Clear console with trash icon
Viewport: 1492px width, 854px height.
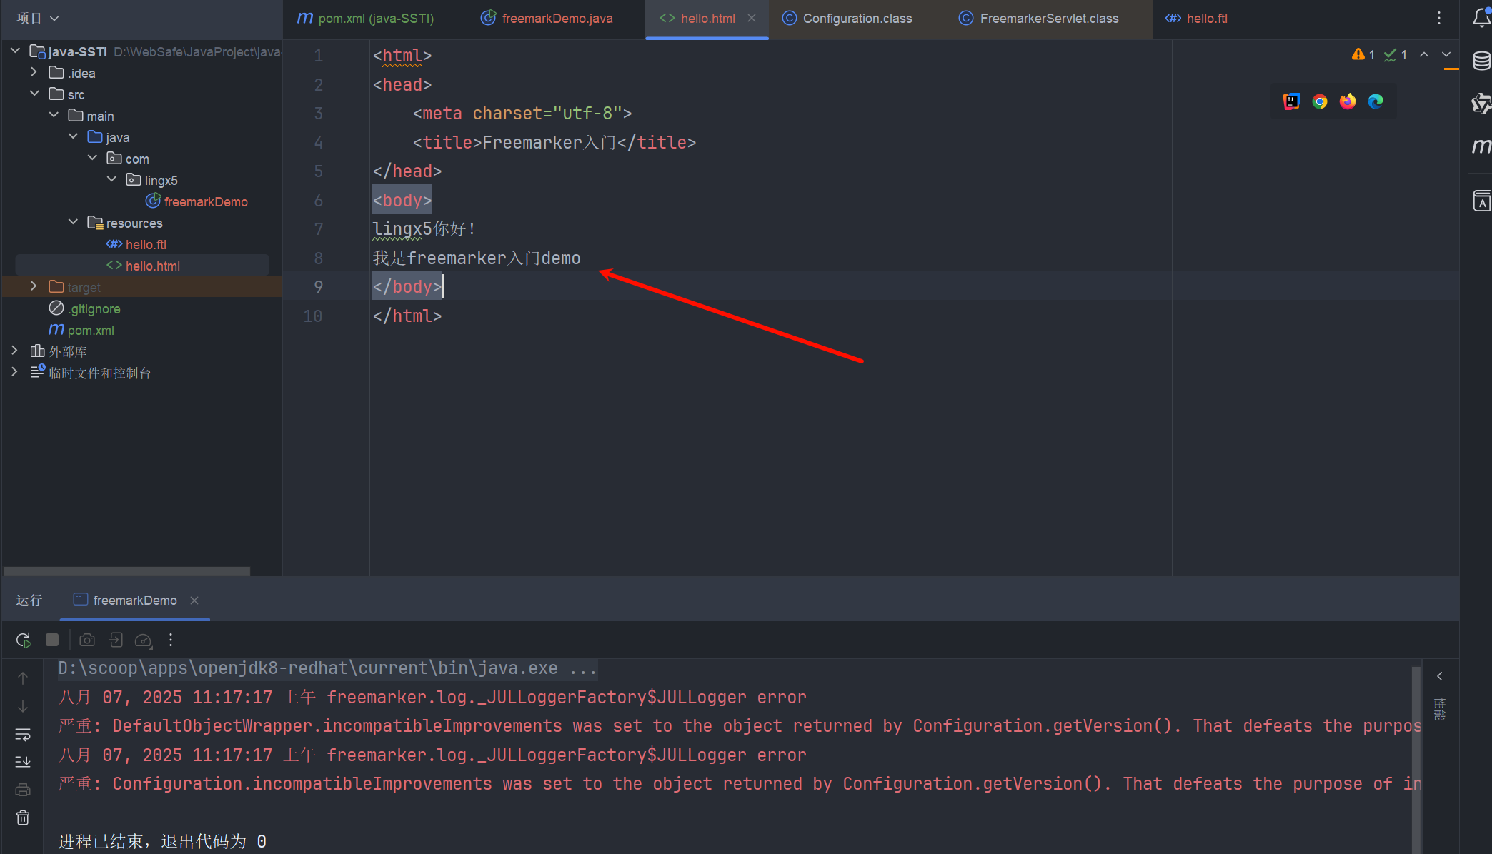[x=23, y=818]
